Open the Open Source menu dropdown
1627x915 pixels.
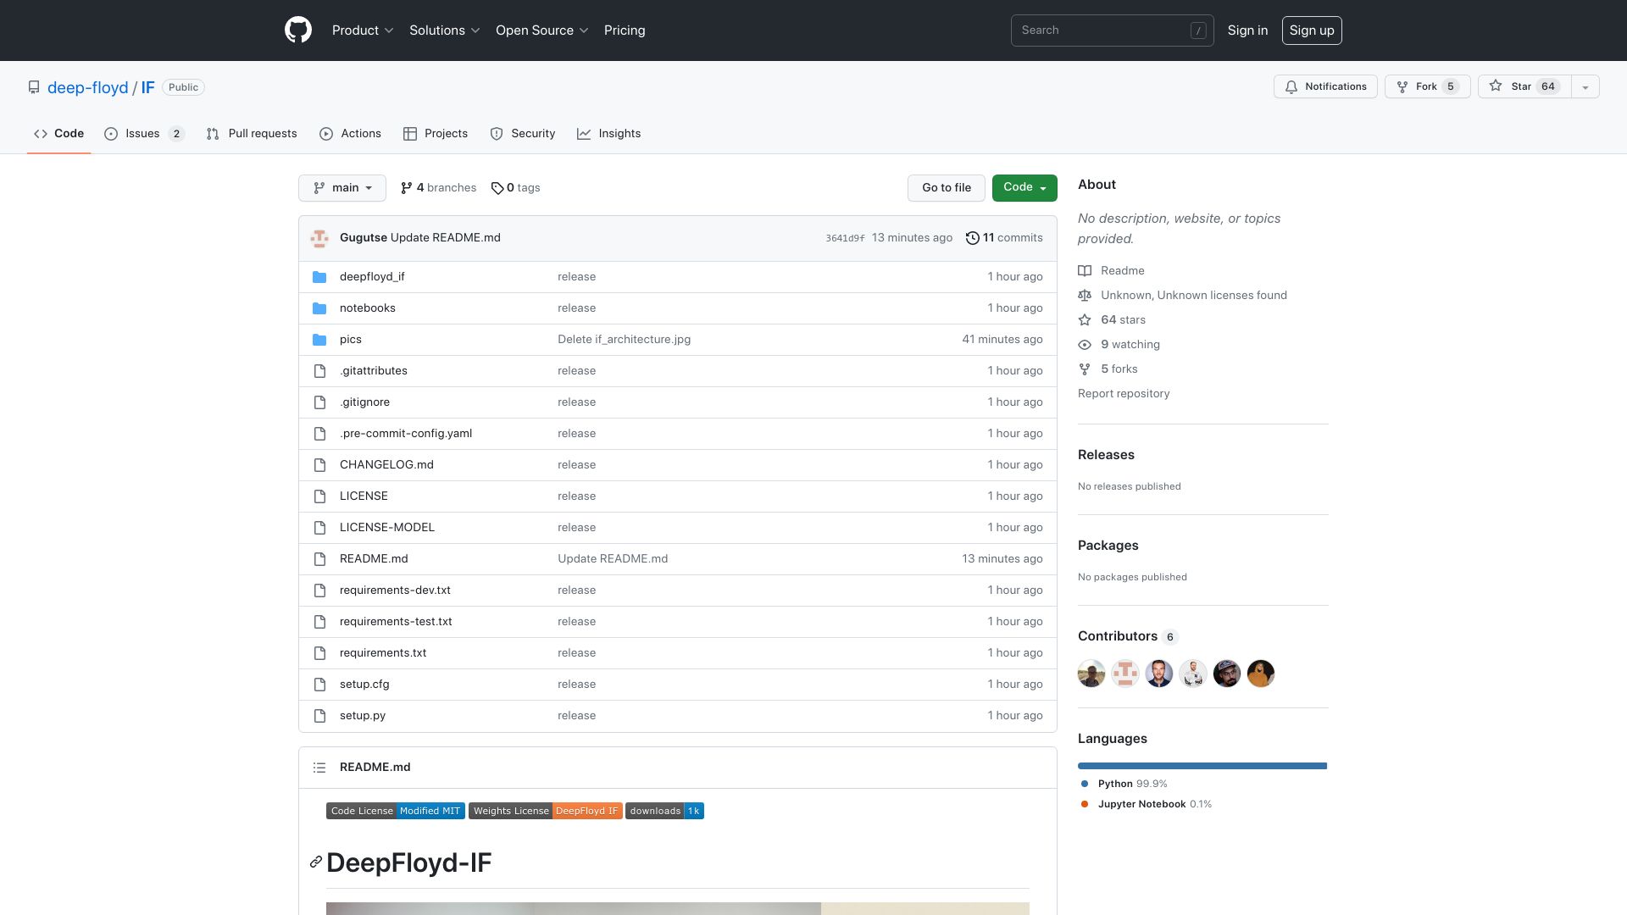[x=542, y=30]
